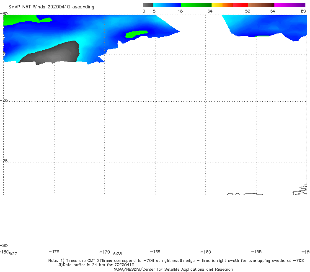310x272 pixels.
Task: Click the '-170' longitude axis label
Action: 105,251
